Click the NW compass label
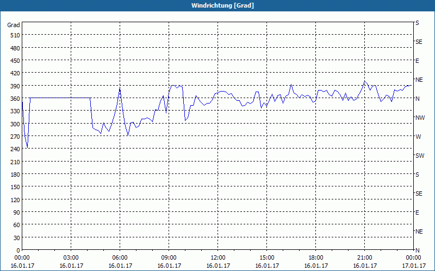Screen dimensions: 435x271 (x=420, y=118)
